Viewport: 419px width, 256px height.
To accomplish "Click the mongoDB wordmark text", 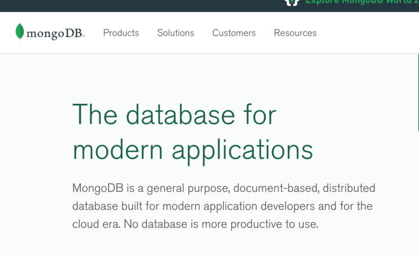I will pos(56,34).
